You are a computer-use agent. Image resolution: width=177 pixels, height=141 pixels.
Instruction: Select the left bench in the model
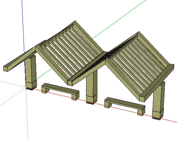point(61,92)
